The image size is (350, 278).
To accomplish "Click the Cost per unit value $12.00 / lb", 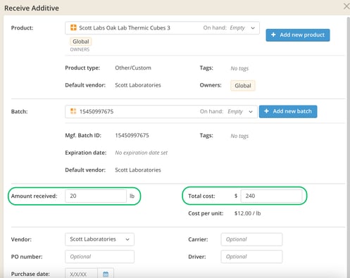I will point(247,213).
